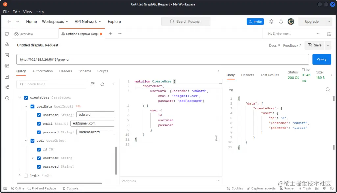Screen dimensions: 337x193
Task: Click the horizontal scrollbar under fields tree
Action: 60,183
